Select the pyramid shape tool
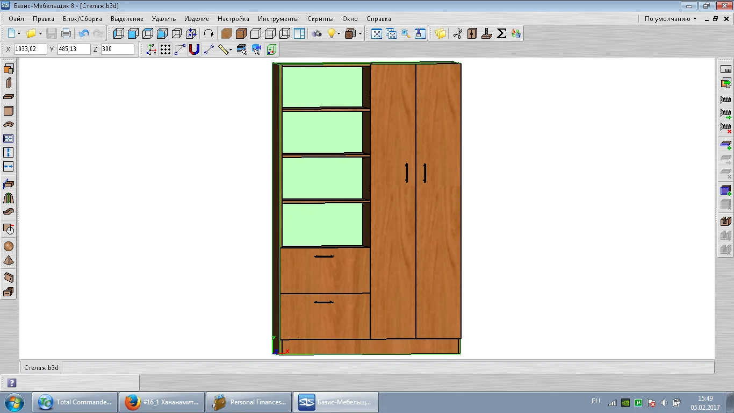The height and width of the screenshot is (413, 734). [9, 261]
